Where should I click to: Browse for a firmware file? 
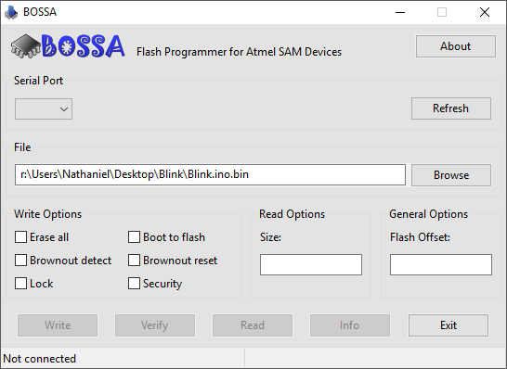click(x=451, y=175)
